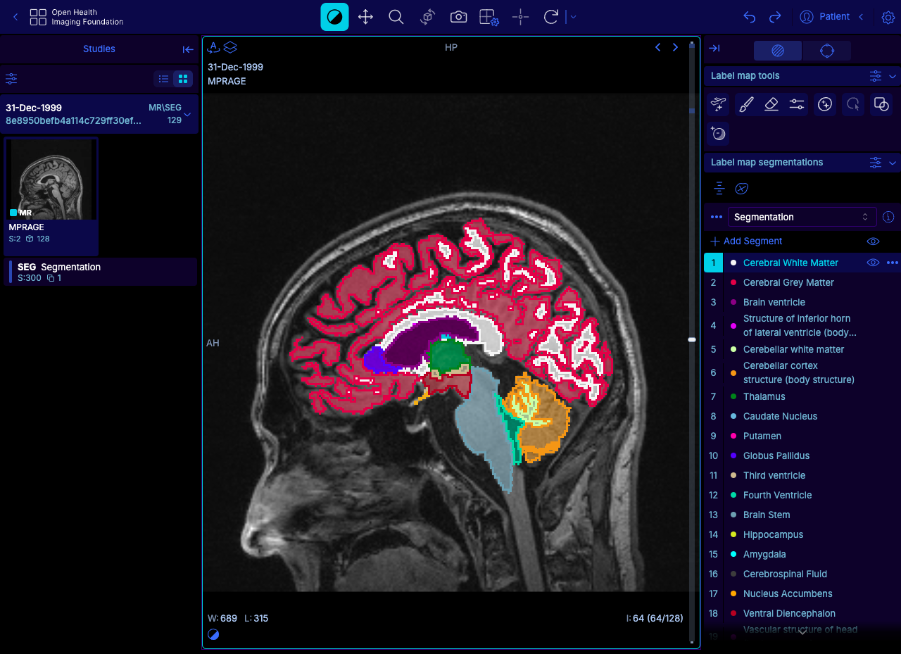901x654 pixels.
Task: Open the settings gear in header
Action: [888, 17]
